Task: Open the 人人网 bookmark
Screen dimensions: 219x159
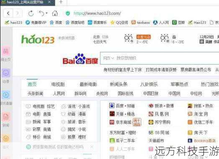Action: coord(161,22)
